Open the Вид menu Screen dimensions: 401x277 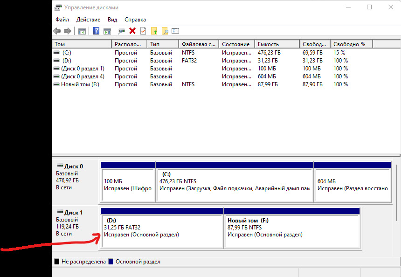(x=112, y=20)
